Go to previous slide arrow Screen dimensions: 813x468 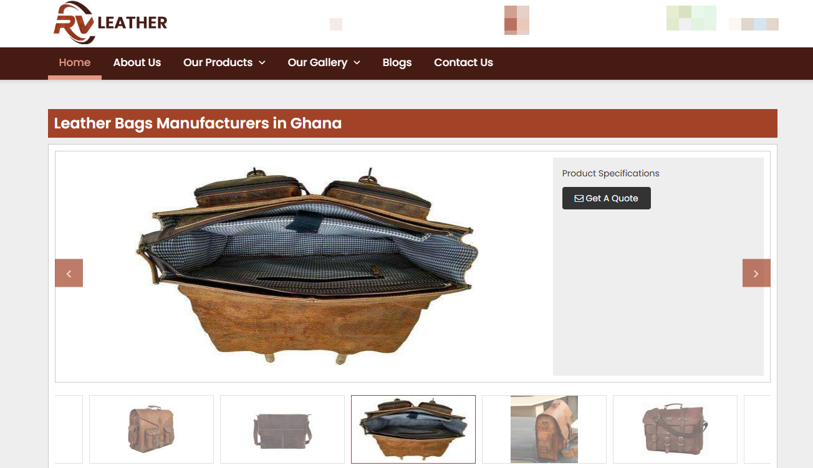pos(69,273)
